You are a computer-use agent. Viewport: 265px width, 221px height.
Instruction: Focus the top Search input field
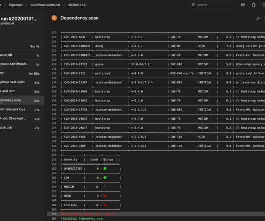point(212,5)
